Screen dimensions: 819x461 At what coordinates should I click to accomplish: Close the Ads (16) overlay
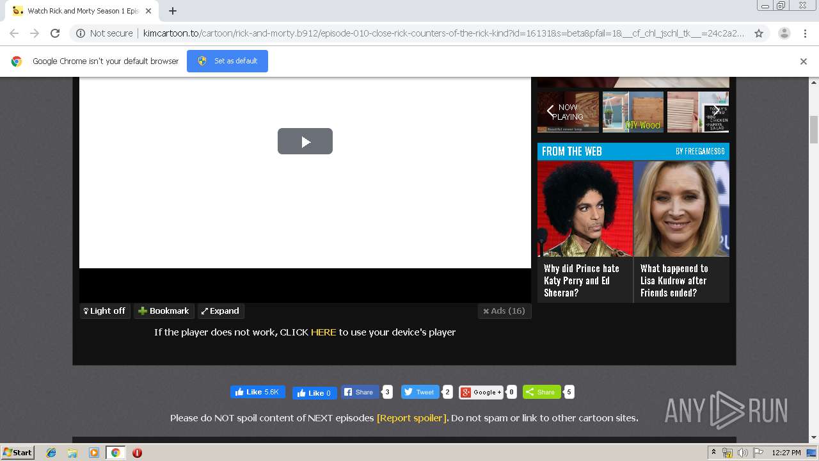click(504, 311)
